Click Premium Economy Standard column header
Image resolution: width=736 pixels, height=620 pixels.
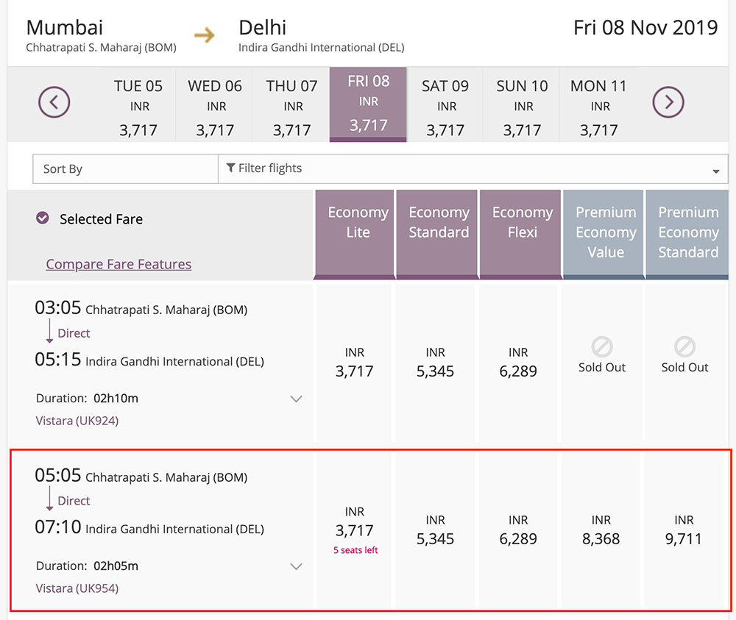(x=687, y=235)
